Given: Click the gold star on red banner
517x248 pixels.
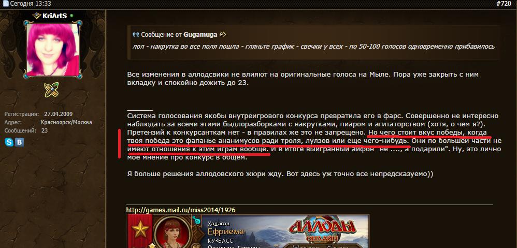Looking at the screenshot, I should pyautogui.click(x=140, y=229).
